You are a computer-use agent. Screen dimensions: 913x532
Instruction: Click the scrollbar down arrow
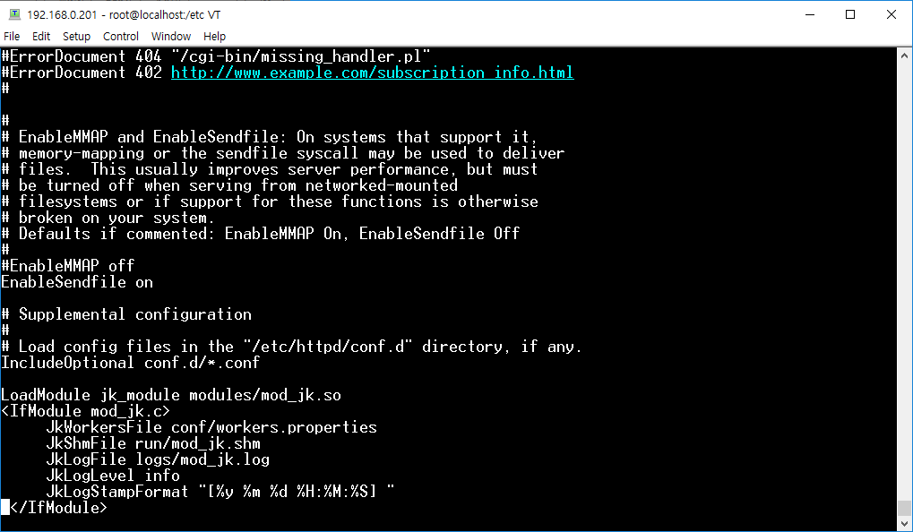click(904, 524)
